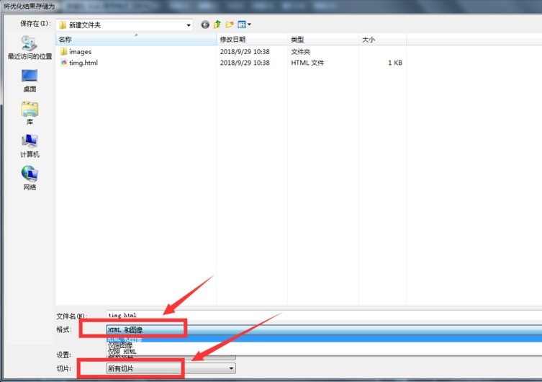Select the timg.html file icon
This screenshot has width=542, height=382.
tap(63, 63)
